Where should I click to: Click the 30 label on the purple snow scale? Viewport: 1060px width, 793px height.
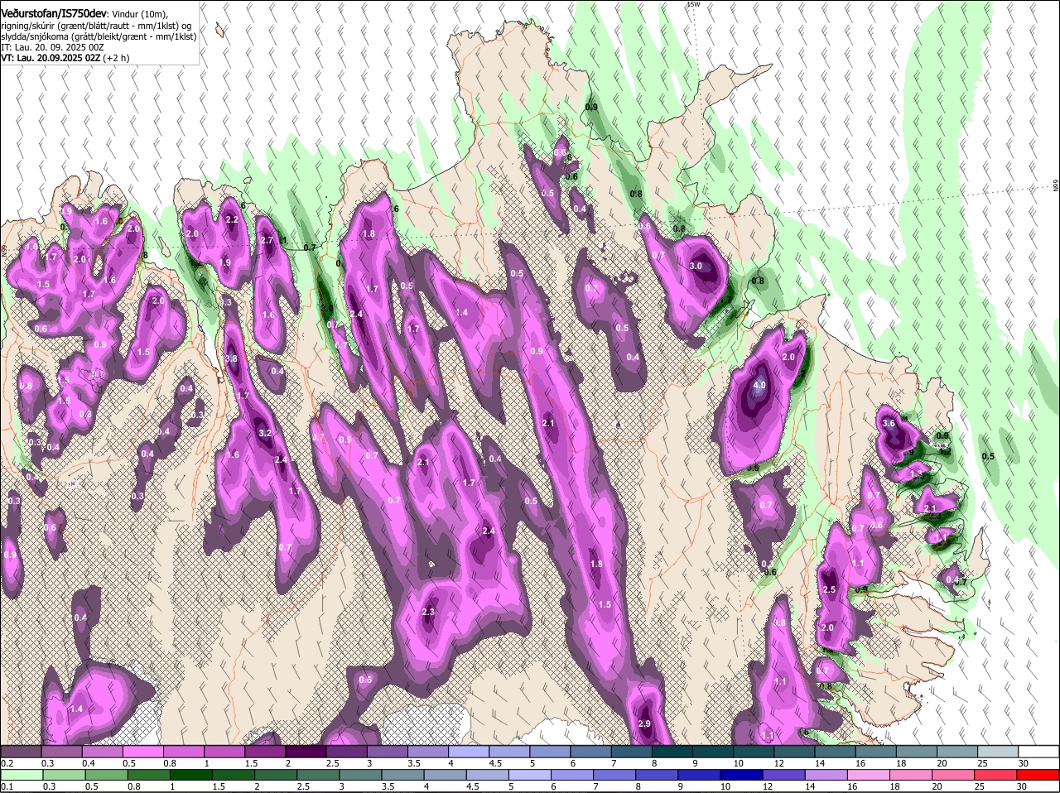click(1023, 762)
